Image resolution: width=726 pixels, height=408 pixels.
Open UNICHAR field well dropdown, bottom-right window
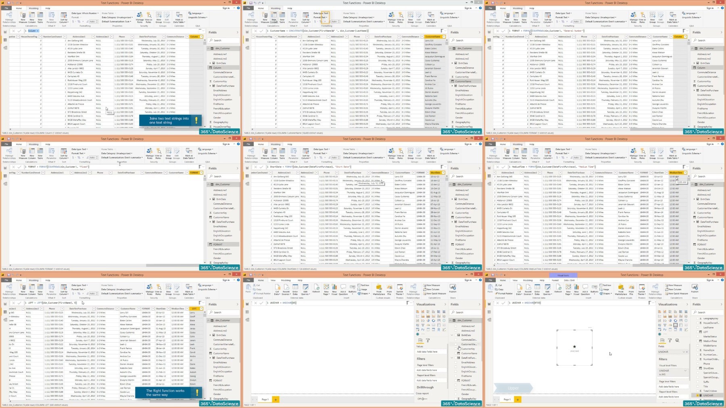(x=684, y=352)
